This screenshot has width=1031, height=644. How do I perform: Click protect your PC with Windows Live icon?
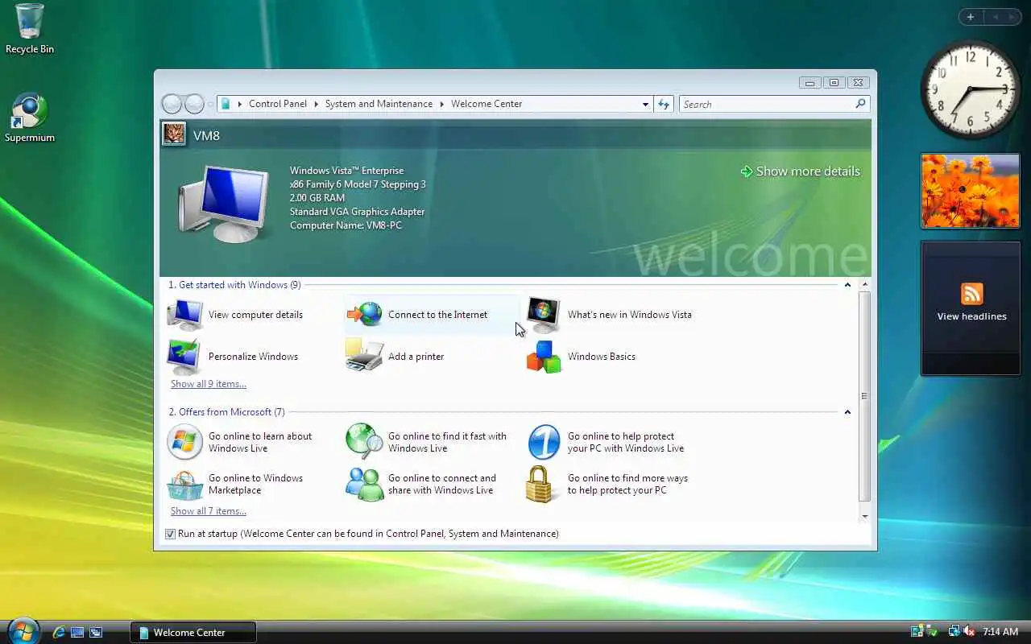544,442
